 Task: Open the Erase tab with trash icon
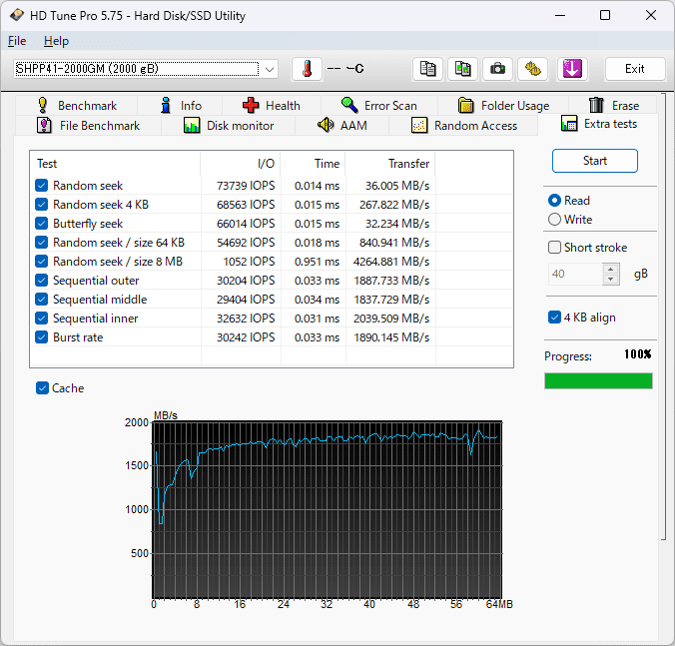pos(613,105)
